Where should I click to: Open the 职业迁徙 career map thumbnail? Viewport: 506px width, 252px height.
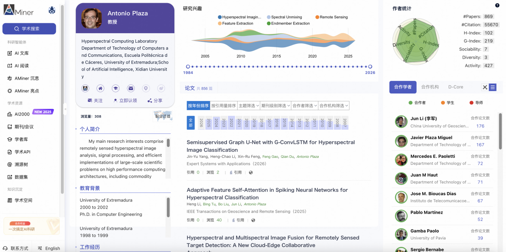point(162,116)
